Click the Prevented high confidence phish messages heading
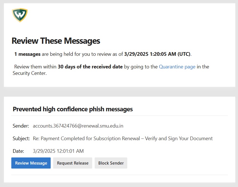 point(73,109)
